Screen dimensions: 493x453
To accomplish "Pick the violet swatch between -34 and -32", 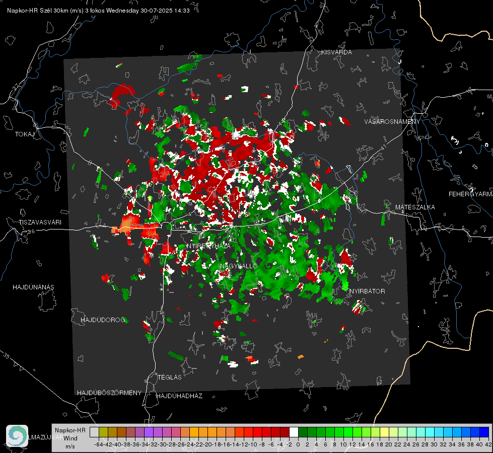I will click(x=149, y=432).
